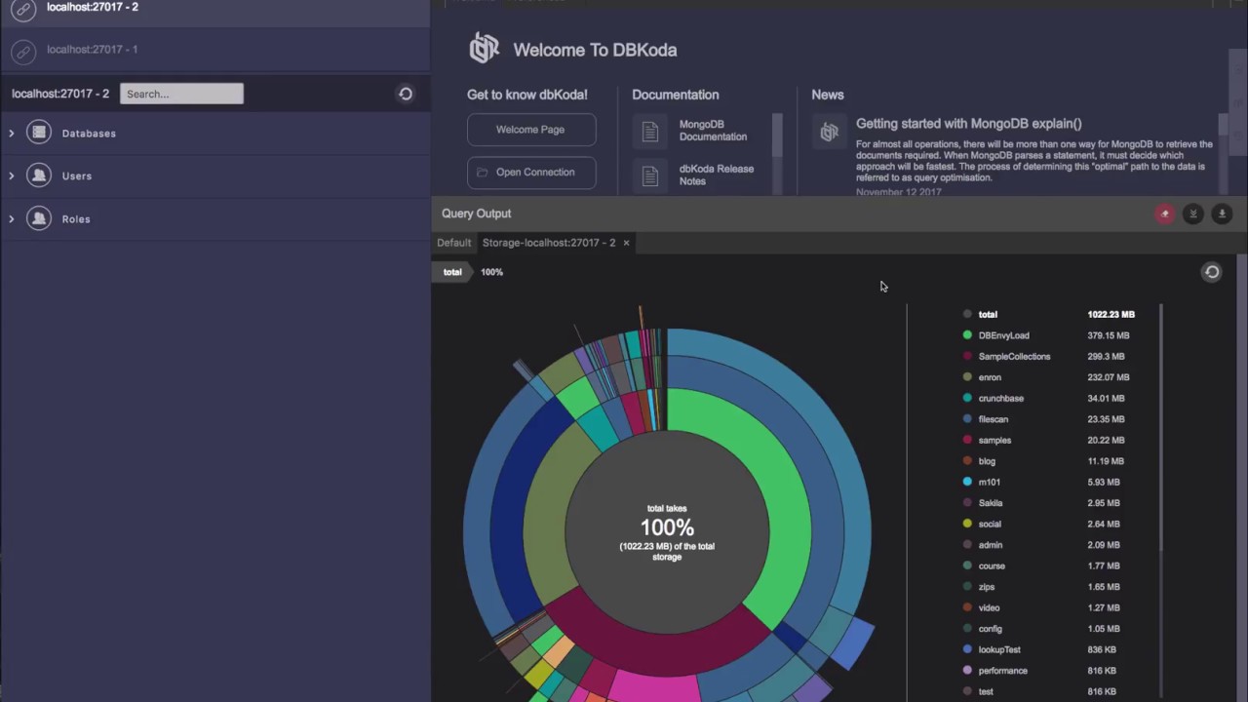Click the MongoDB Documentation page icon
Viewport: 1248px width, 702px height.
tap(650, 131)
